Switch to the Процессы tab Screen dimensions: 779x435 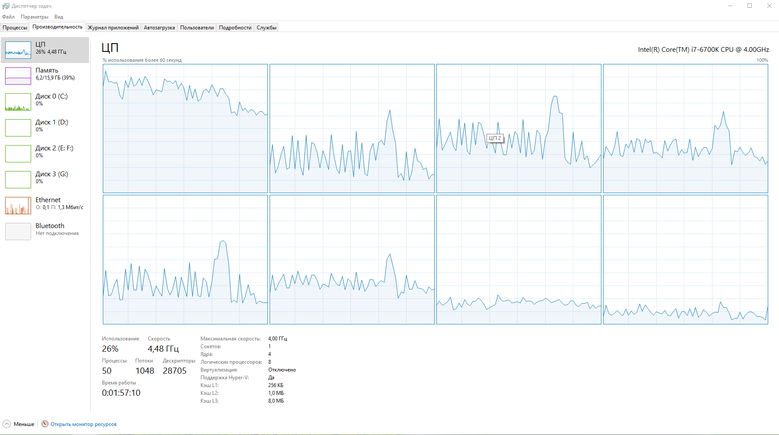(15, 28)
